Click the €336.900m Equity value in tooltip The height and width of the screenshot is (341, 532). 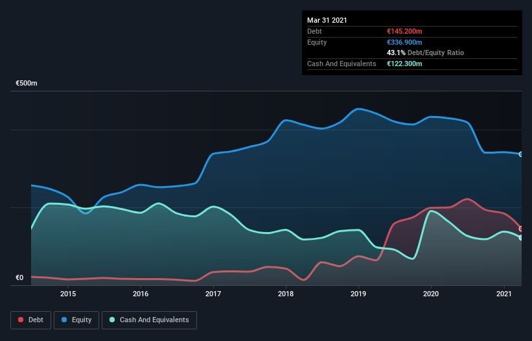point(404,42)
